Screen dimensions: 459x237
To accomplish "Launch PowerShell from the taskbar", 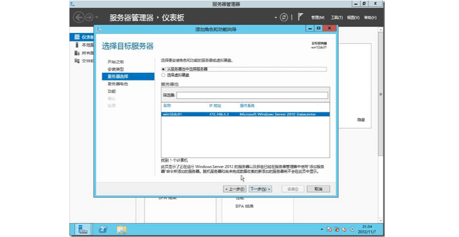I will [x=102, y=229].
